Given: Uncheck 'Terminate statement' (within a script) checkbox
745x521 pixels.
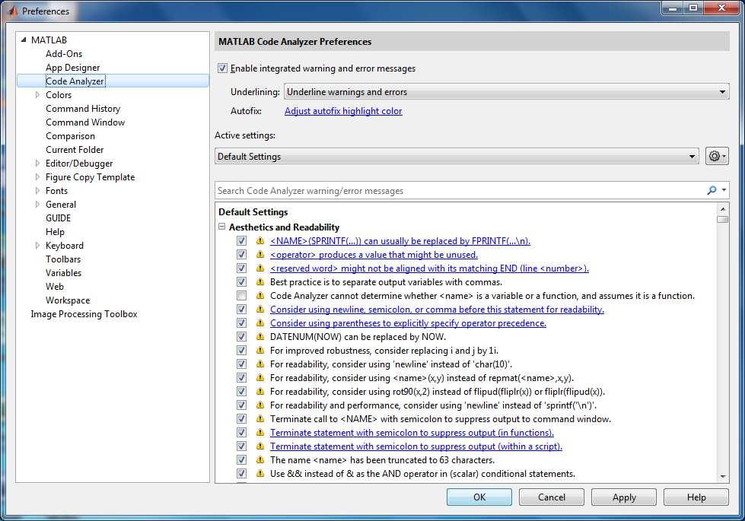Looking at the screenshot, I should click(x=242, y=446).
